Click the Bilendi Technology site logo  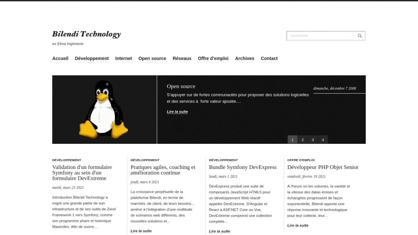[x=86, y=34]
